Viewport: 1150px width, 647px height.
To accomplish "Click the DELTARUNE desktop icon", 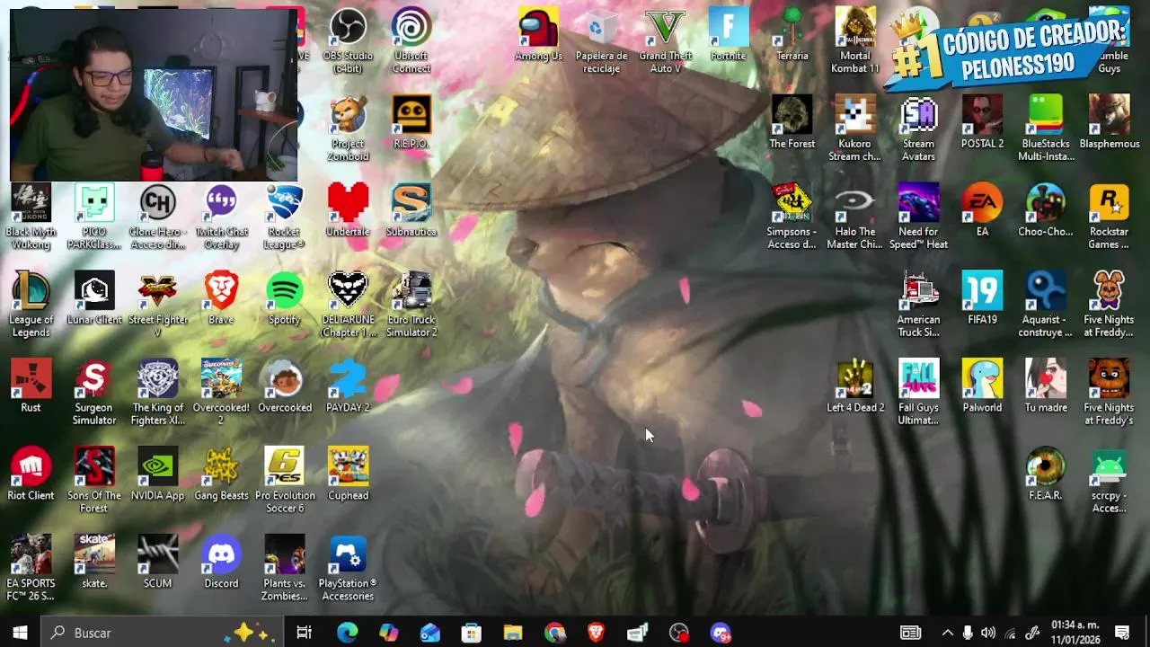I will click(x=348, y=304).
